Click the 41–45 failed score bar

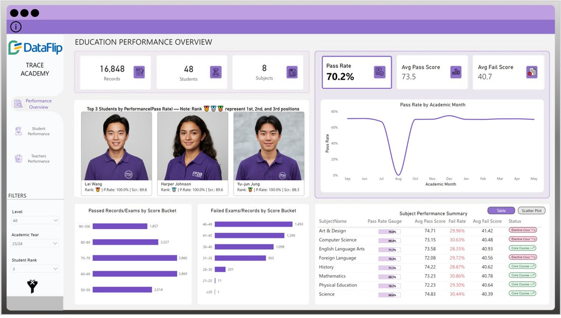[250, 235]
